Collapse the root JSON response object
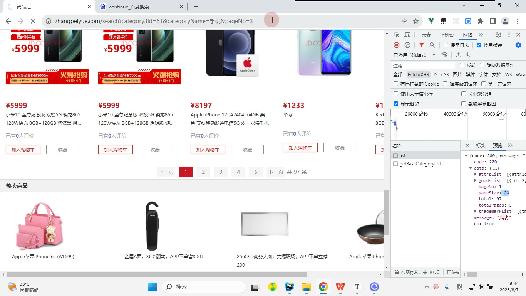 click(466, 156)
